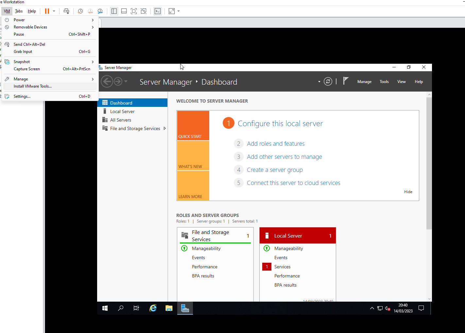
Task: Click the dashboard vertical scrollbar
Action: [429, 163]
